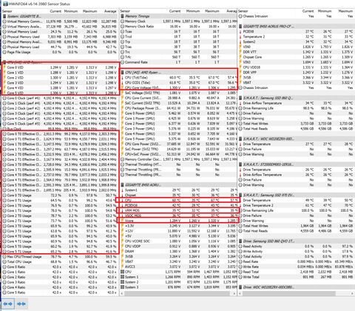Select the CPU VDD18 row
The height and width of the screenshot is (311, 355).
[x=297, y=67]
